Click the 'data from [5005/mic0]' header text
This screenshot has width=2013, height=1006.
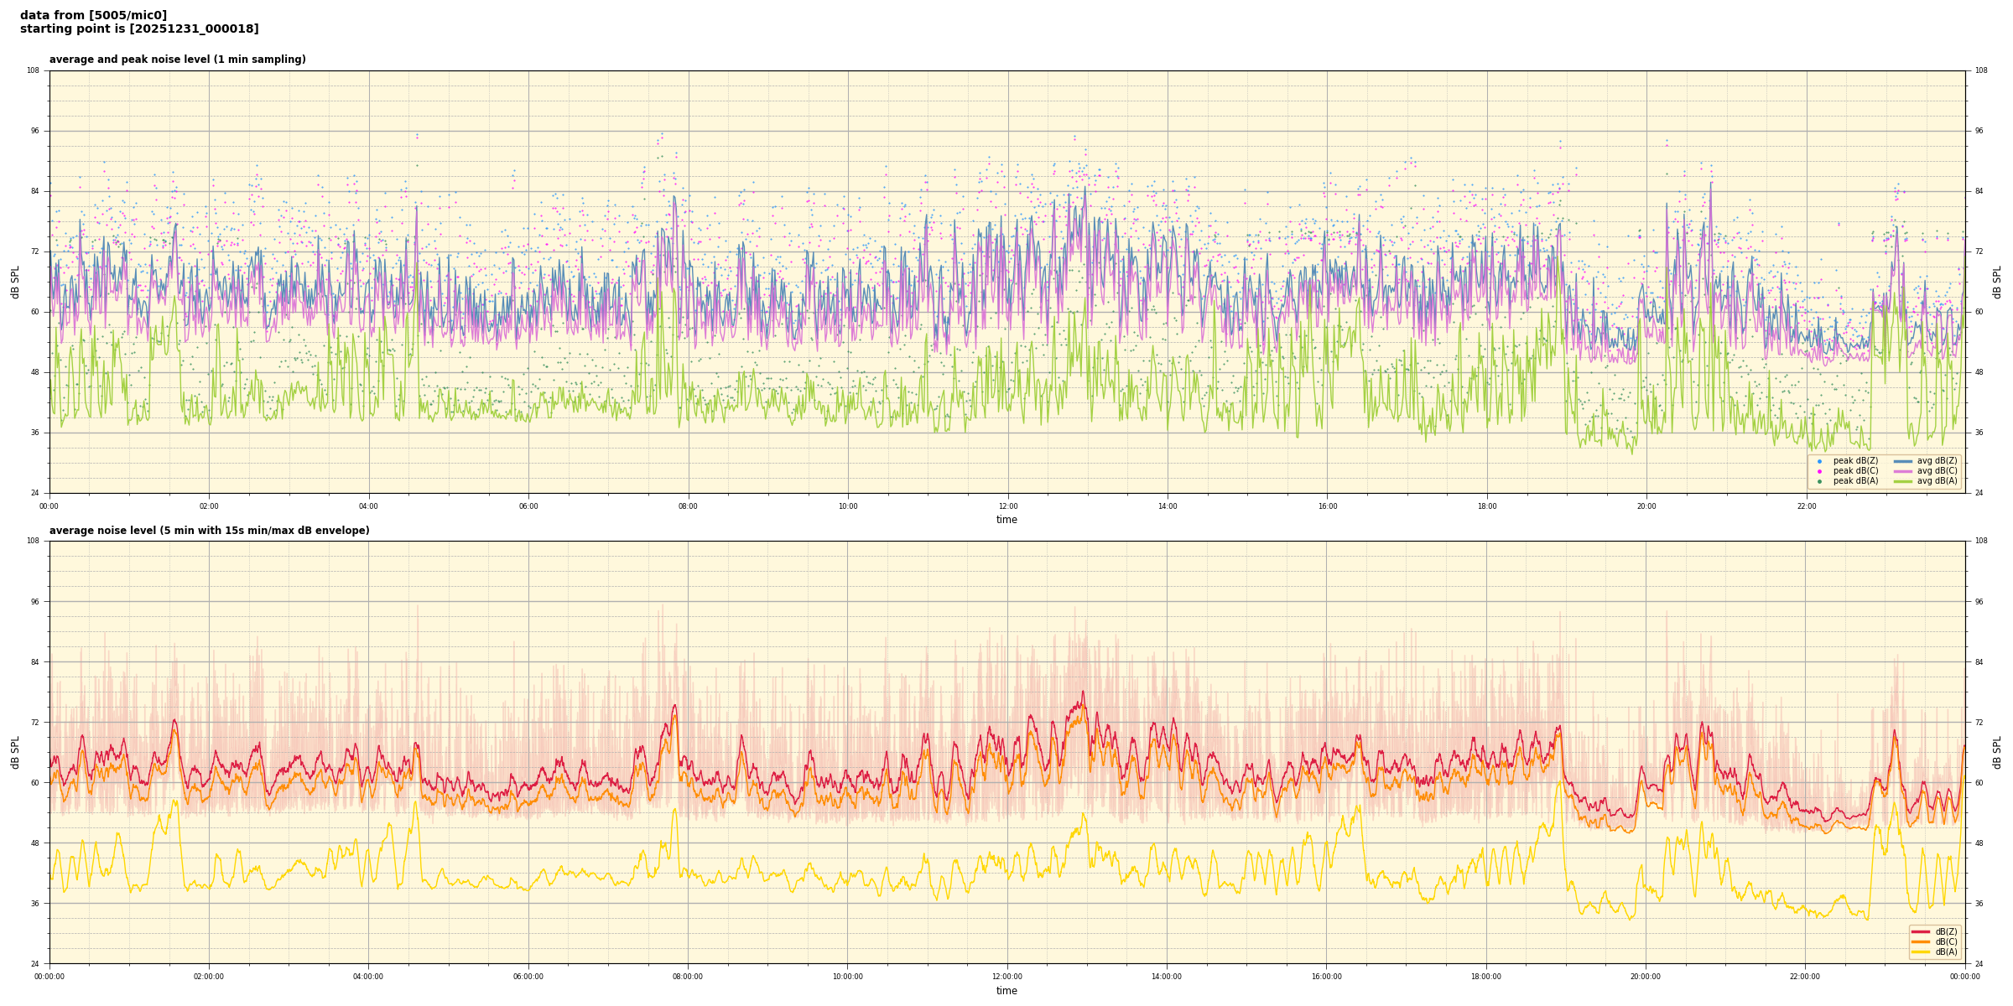point(93,15)
